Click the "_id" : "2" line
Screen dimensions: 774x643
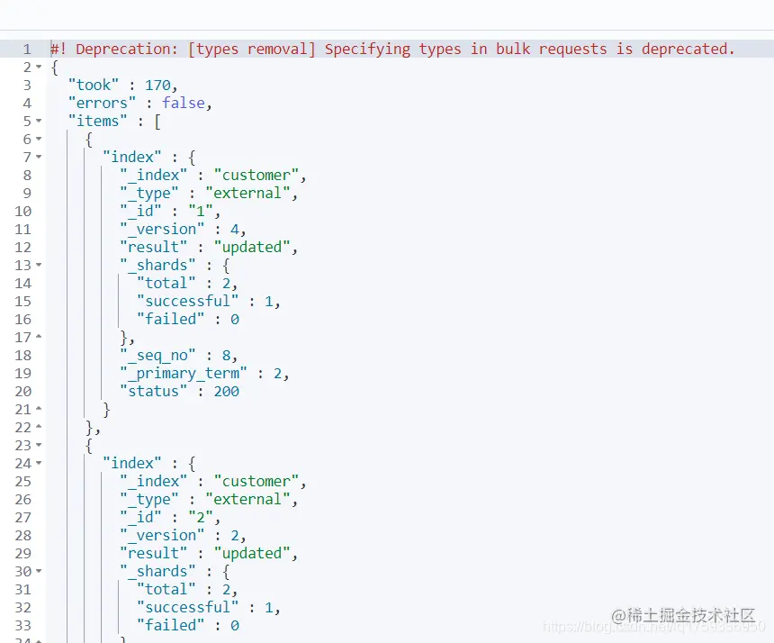(170, 517)
